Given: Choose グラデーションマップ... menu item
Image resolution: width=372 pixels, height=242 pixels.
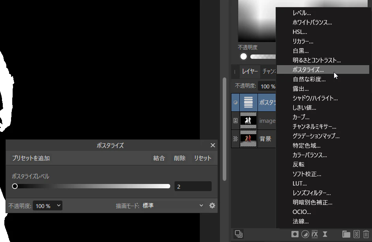Looking at the screenshot, I should pos(323,136).
